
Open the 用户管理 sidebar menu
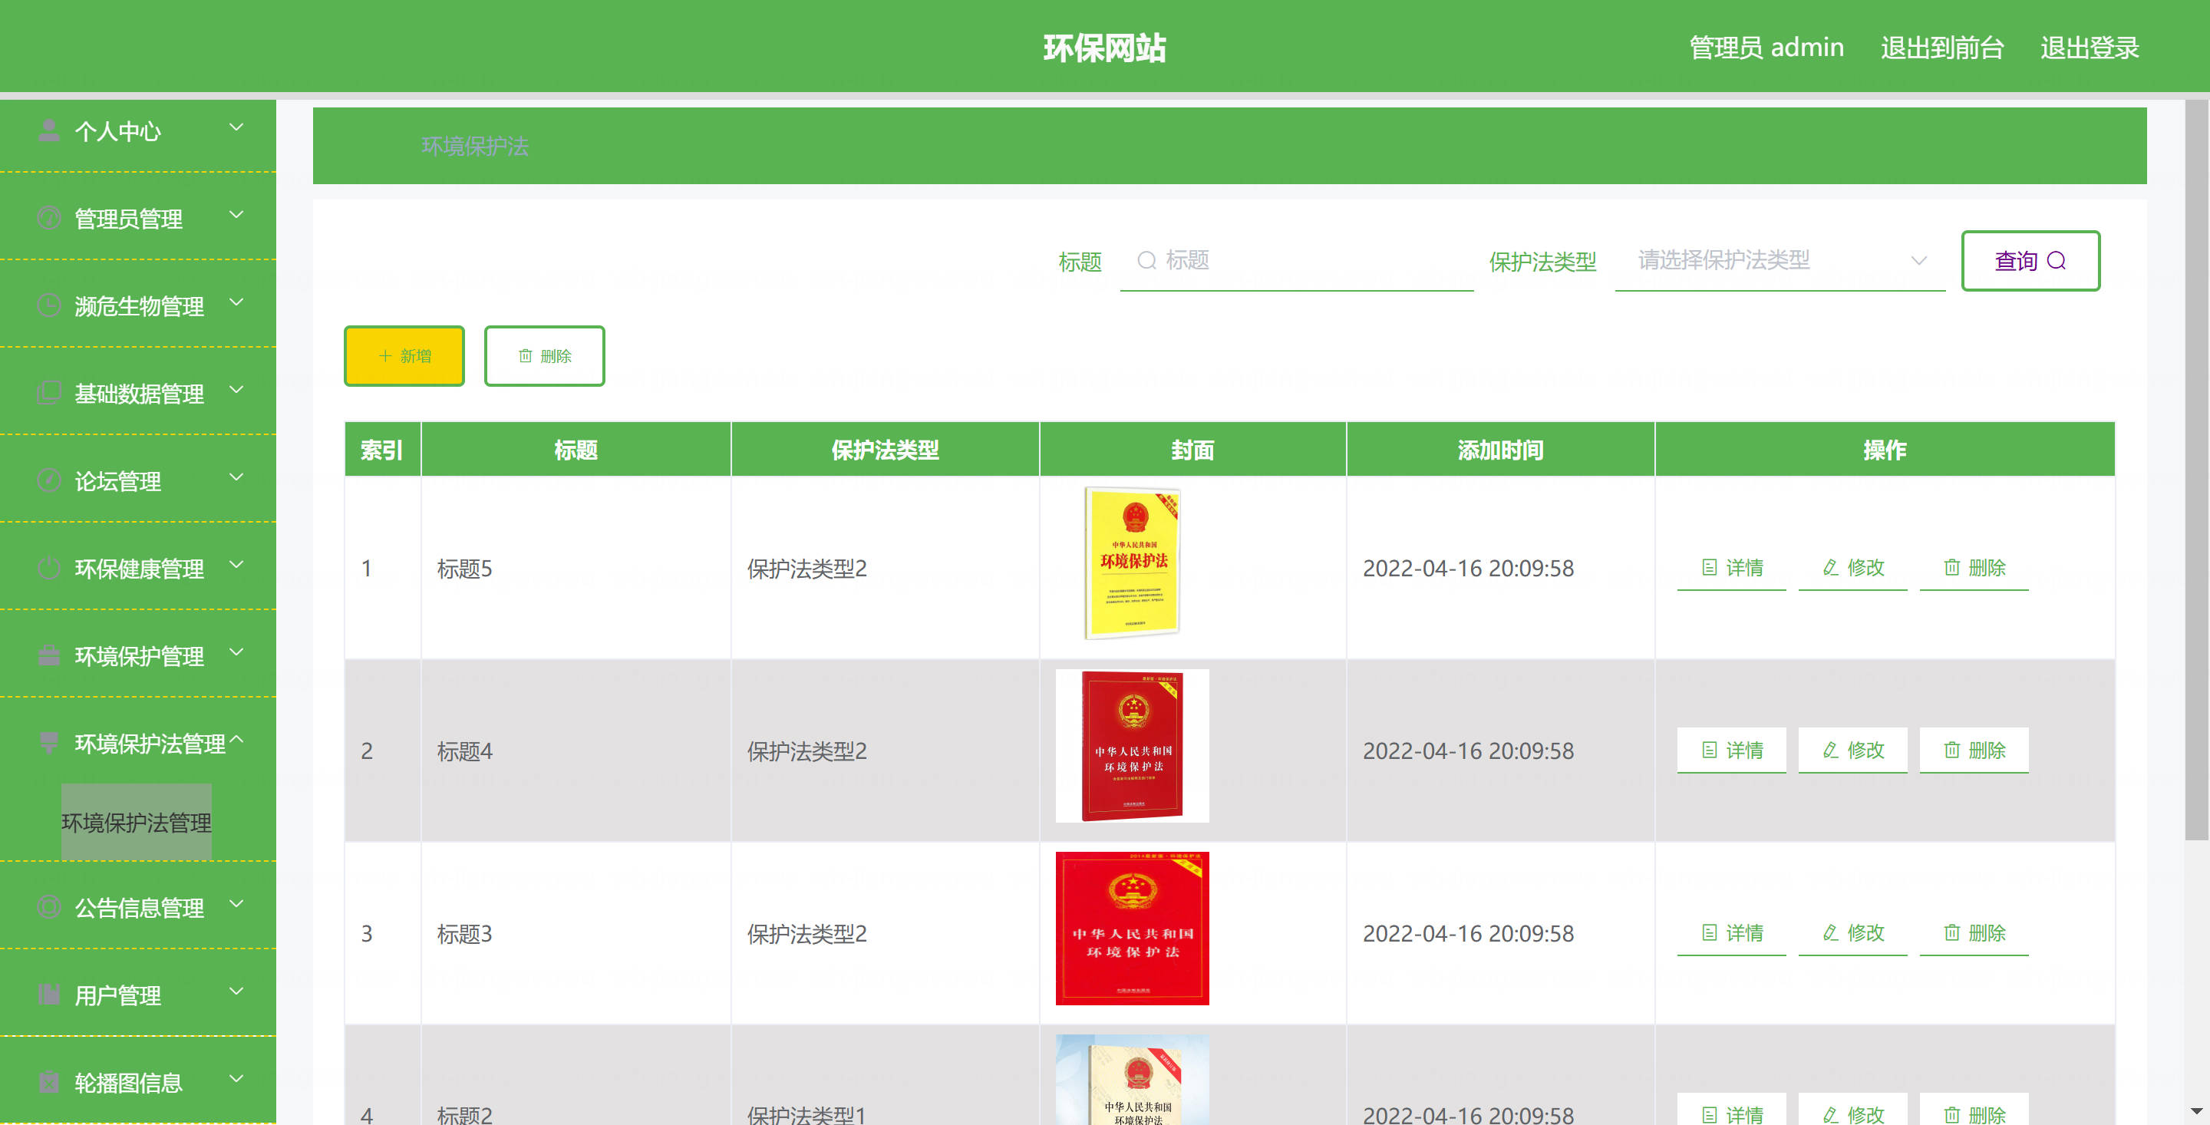pos(138,995)
